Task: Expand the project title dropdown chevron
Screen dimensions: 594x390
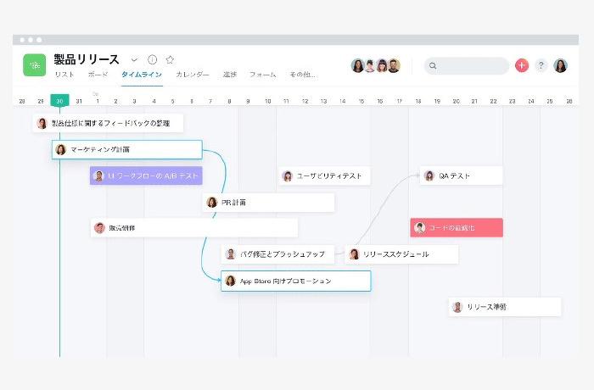Action: point(134,60)
